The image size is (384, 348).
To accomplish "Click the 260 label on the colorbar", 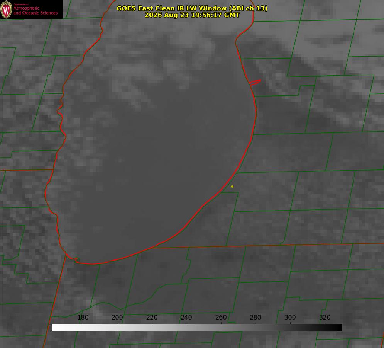I will 221,317.
